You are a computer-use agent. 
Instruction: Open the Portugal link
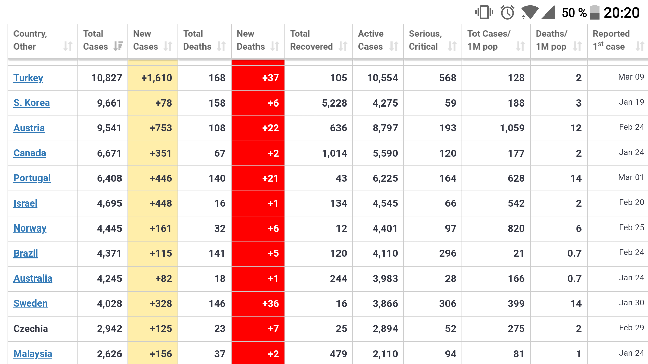click(x=32, y=178)
